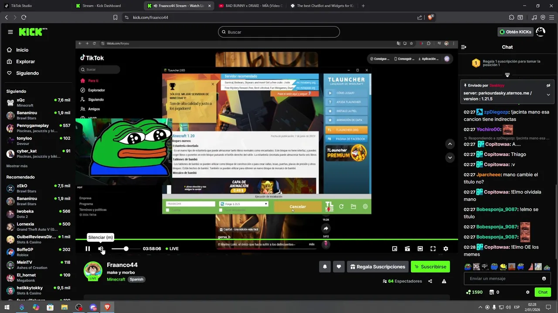
Task: Show hidden system tray icons
Action: click(x=480, y=307)
